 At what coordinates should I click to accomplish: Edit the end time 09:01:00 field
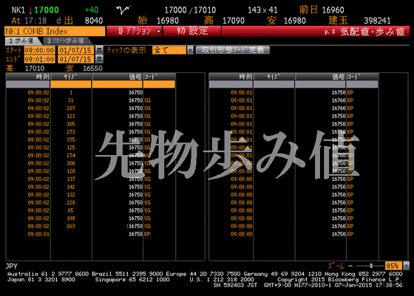tap(40, 59)
